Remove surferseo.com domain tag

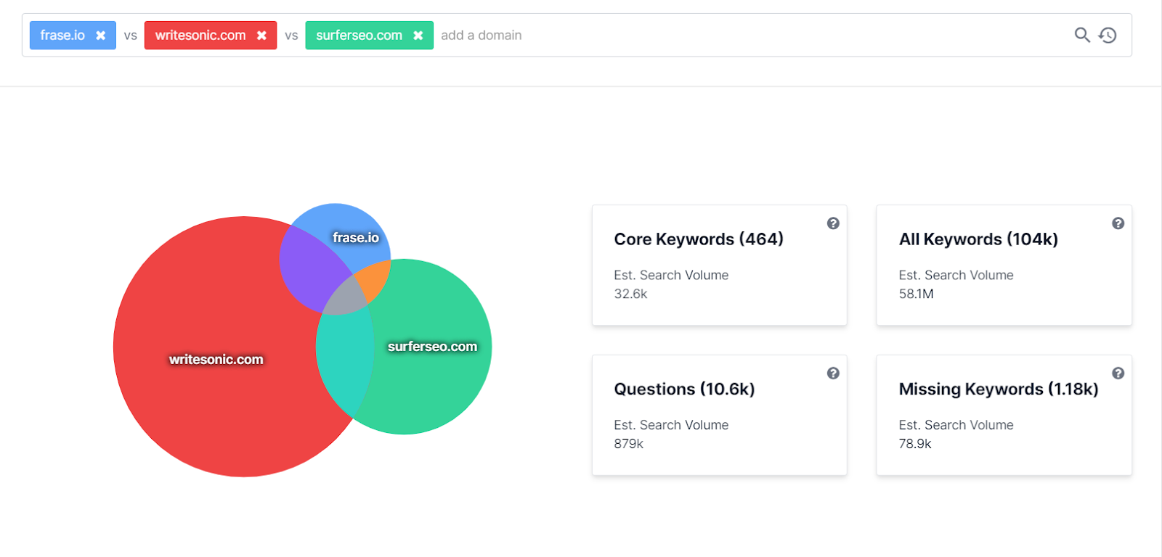pos(418,36)
